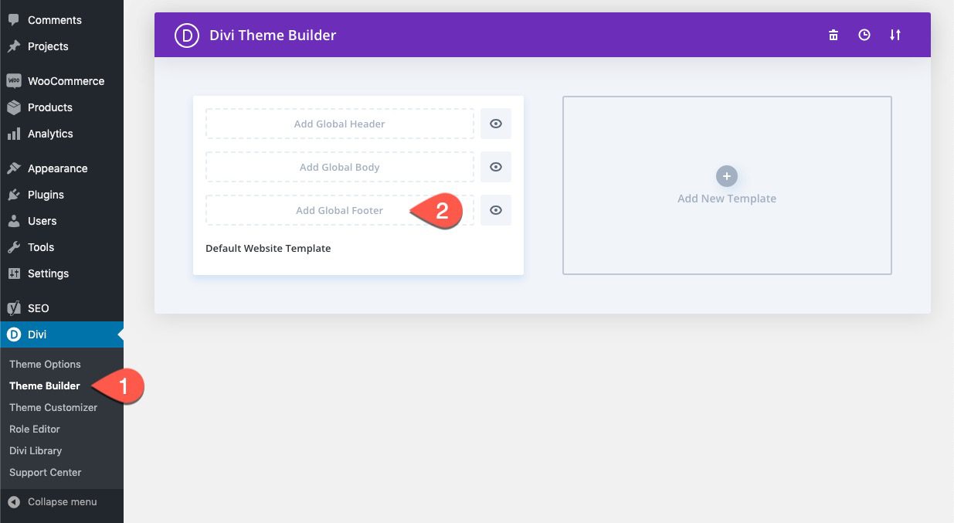Click the trash icon to clear Theme Builder
The height and width of the screenshot is (523, 954).
pyautogui.click(x=833, y=35)
